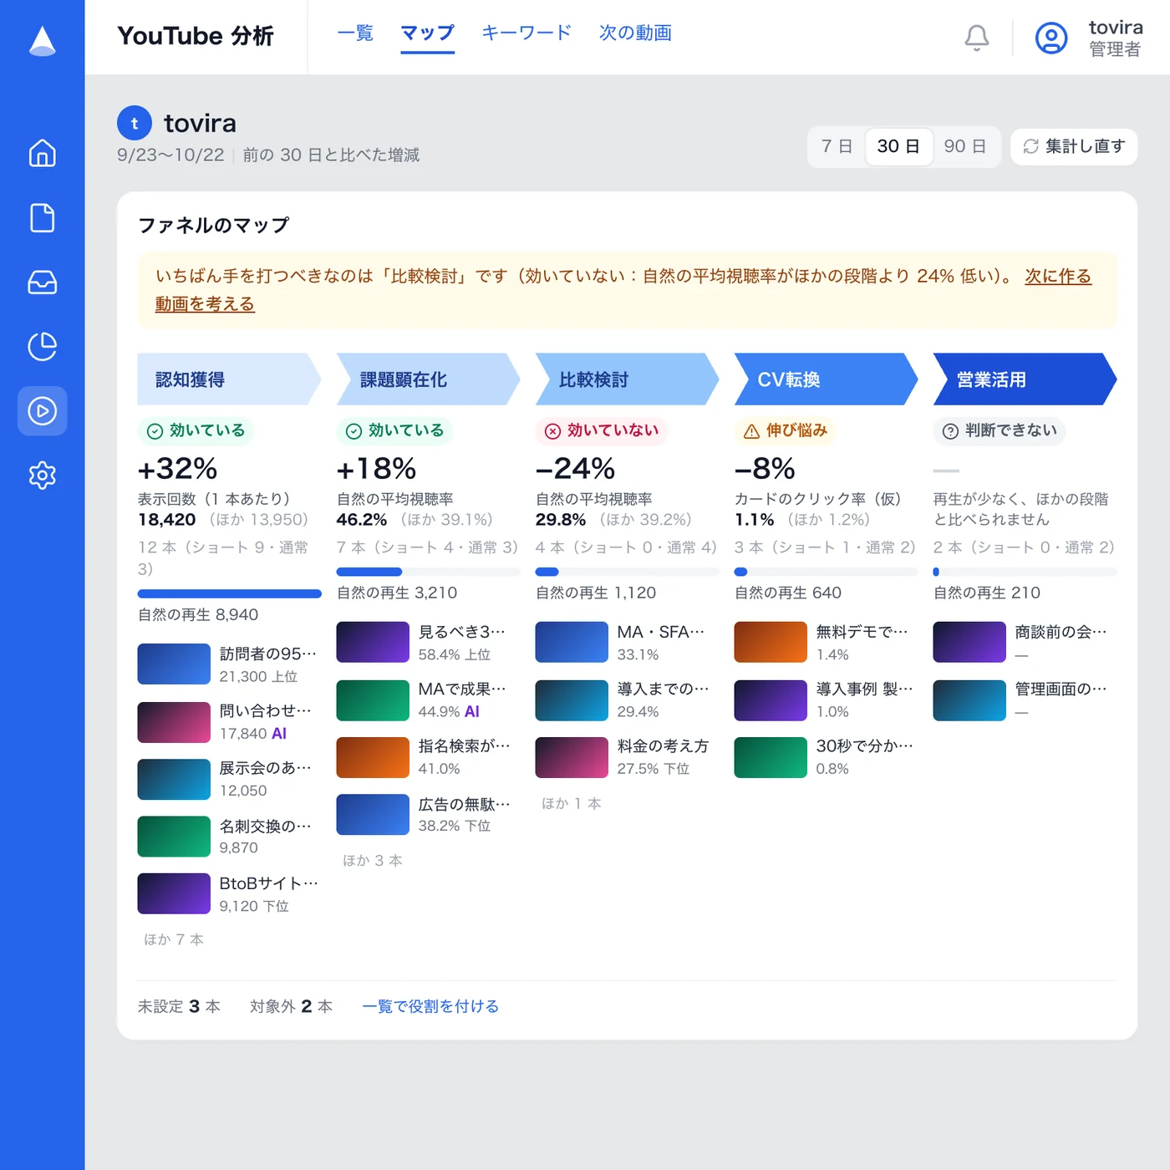Viewport: 1170px width, 1170px height.
Task: Open thumbnail of 見るべき3… video
Action: [373, 643]
